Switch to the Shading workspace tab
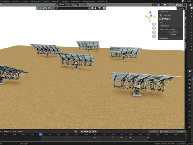Viewport: 193px width, 145px height. (x=46, y=1)
